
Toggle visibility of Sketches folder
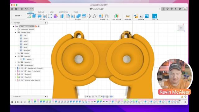pos(19,62)
